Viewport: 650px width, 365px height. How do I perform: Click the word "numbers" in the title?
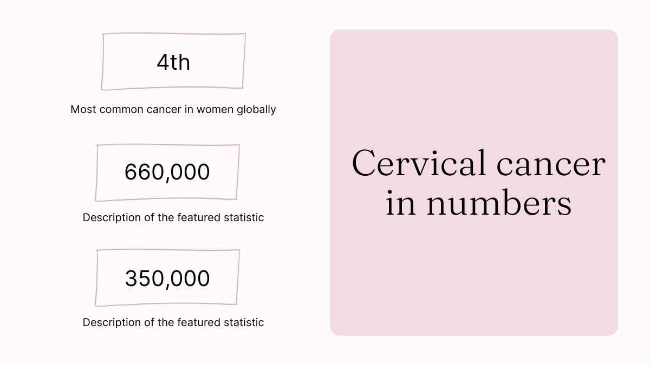(498, 204)
